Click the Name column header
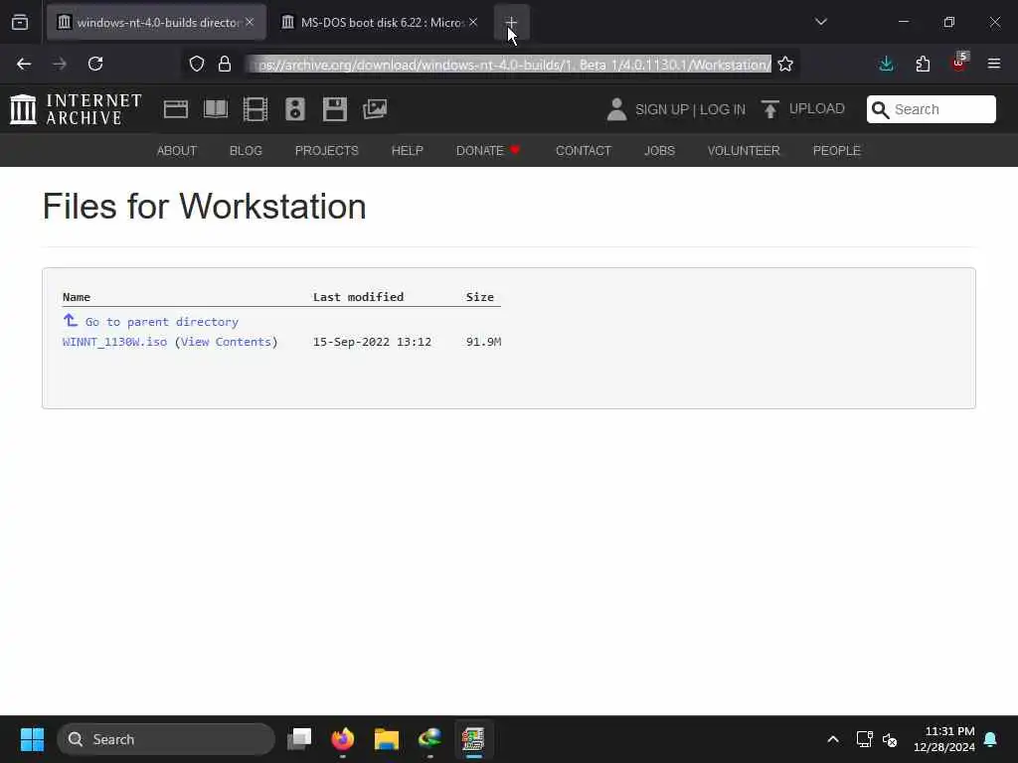 (76, 297)
